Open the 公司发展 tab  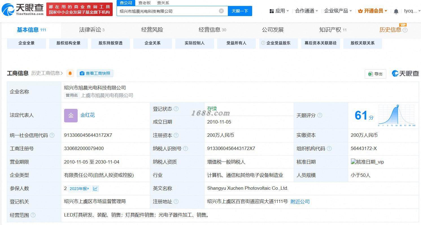pos(272,30)
